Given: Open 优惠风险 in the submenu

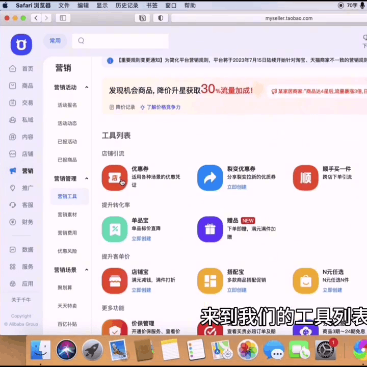Looking at the screenshot, I should pyautogui.click(x=67, y=251).
